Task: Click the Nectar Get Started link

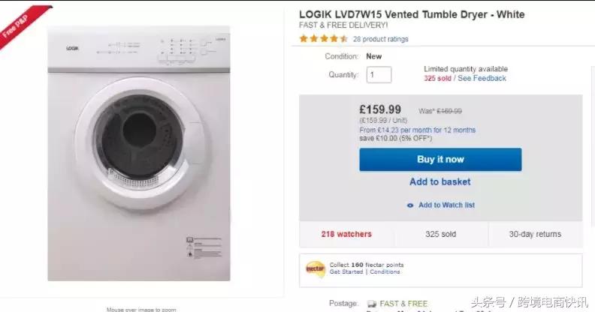Action: click(x=346, y=272)
